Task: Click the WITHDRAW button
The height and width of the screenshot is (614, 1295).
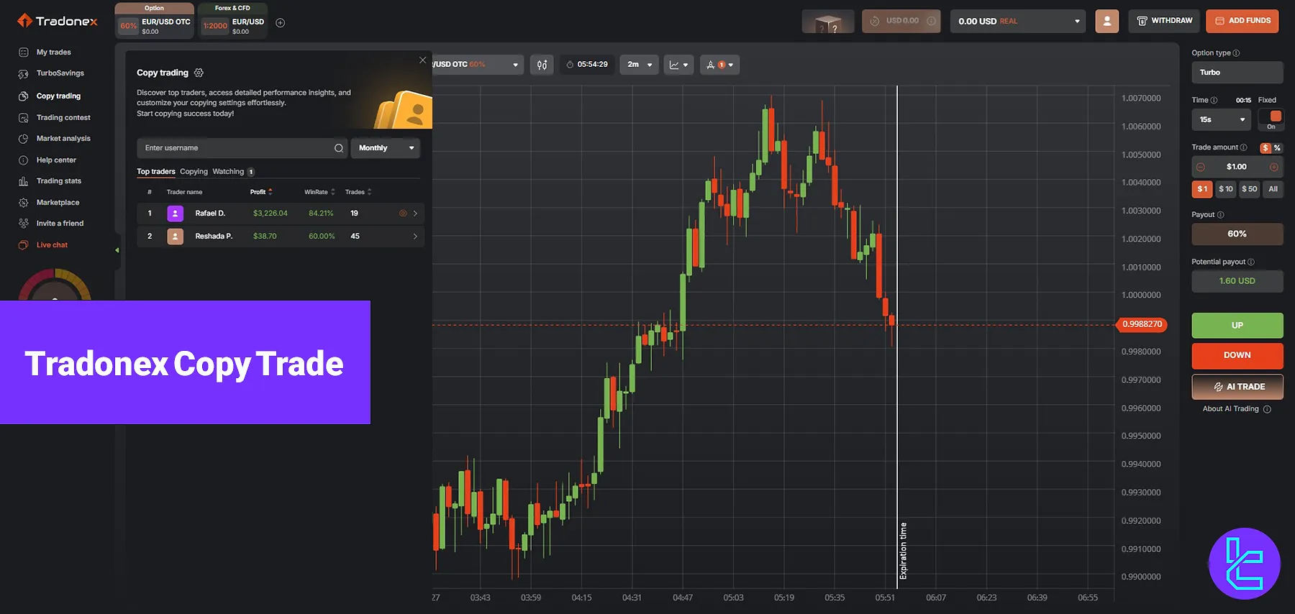Action: pos(1164,21)
